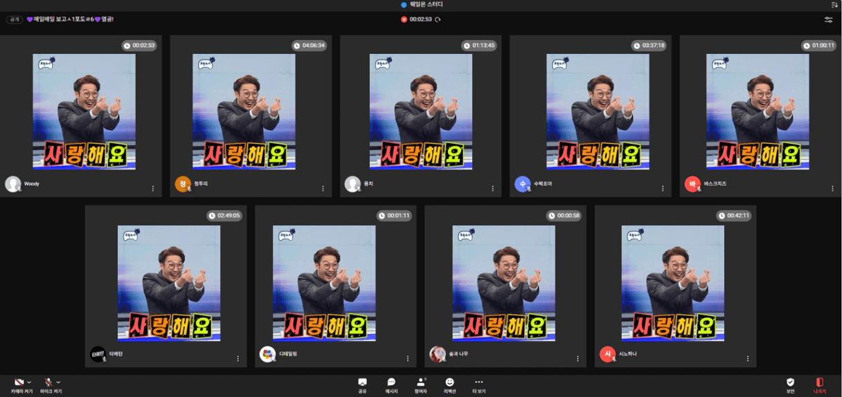Open the three-dot menu on Woody's tile
842x397 pixels.
[153, 188]
